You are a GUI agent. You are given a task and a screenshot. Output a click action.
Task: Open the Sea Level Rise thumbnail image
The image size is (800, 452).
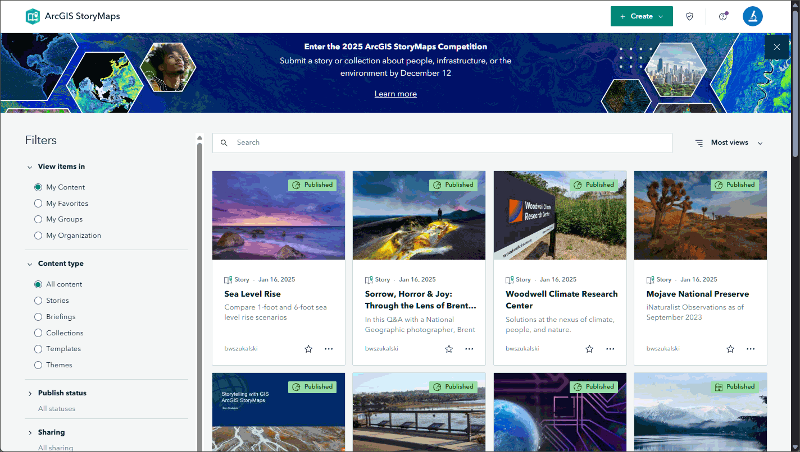coord(279,215)
